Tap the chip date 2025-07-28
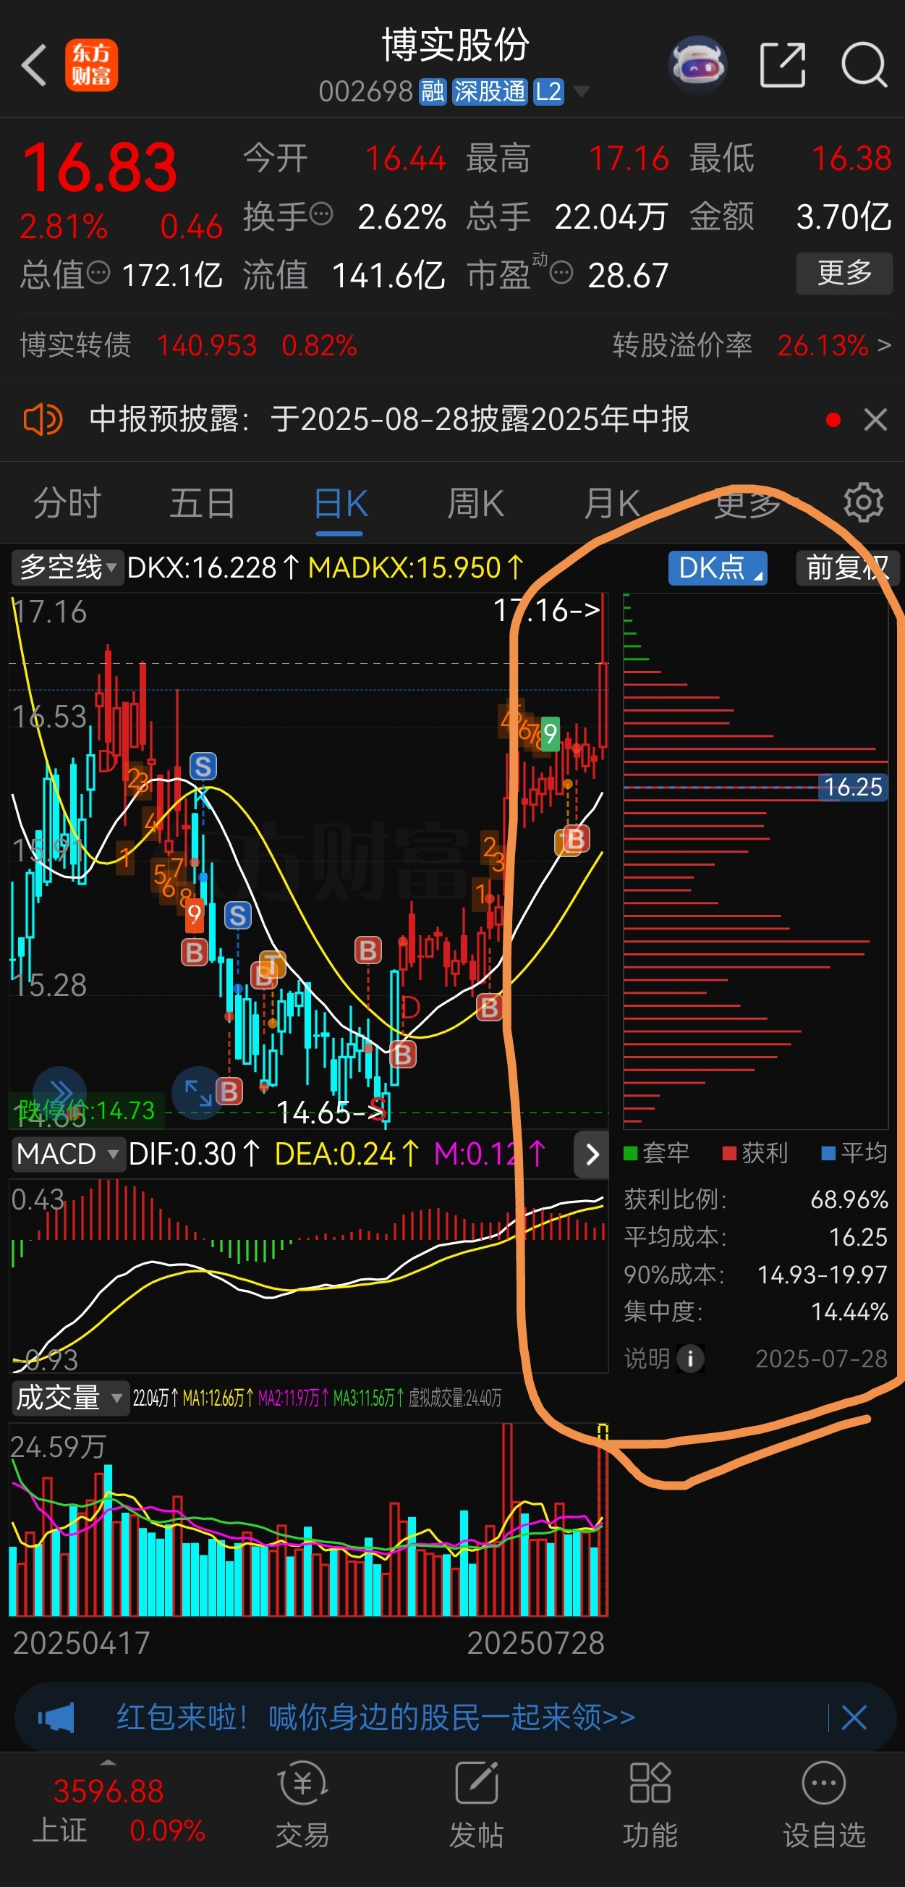Image resolution: width=905 pixels, height=1887 pixels. [x=822, y=1358]
